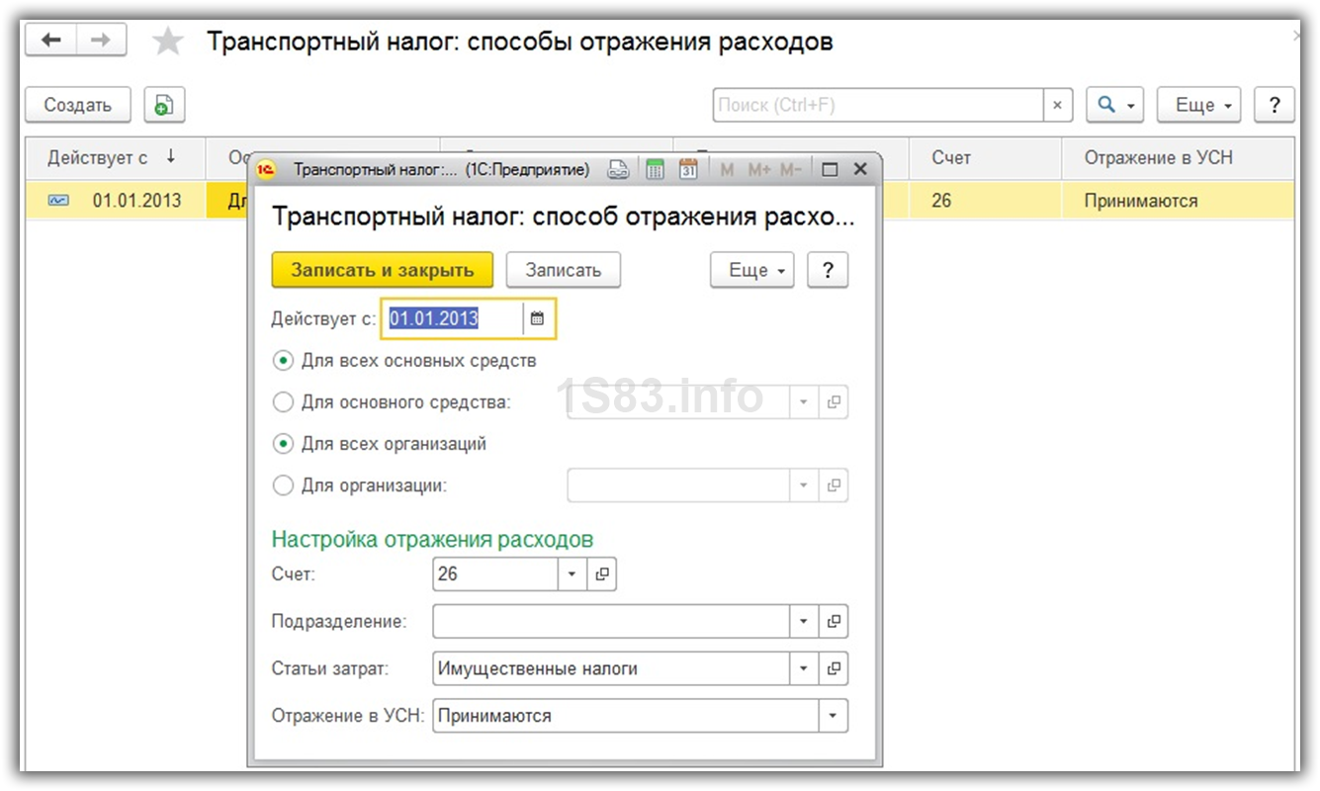1320x791 pixels.
Task: Click into the Поиск (Ctrl+F) search field
Action: [x=878, y=105]
